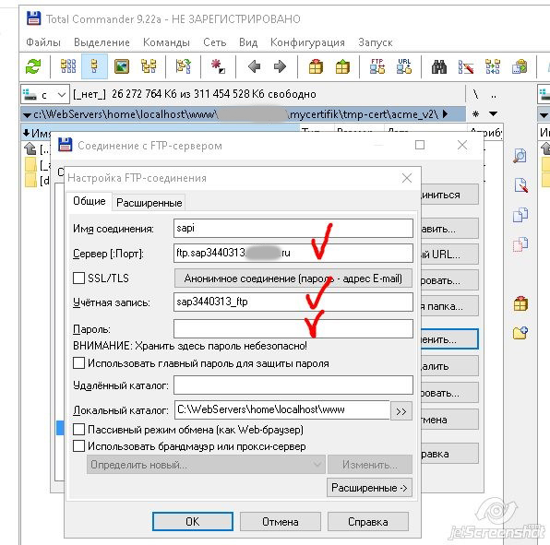Check 'Использовать главный пароль' option
The height and width of the screenshot is (545, 550).
[x=78, y=363]
